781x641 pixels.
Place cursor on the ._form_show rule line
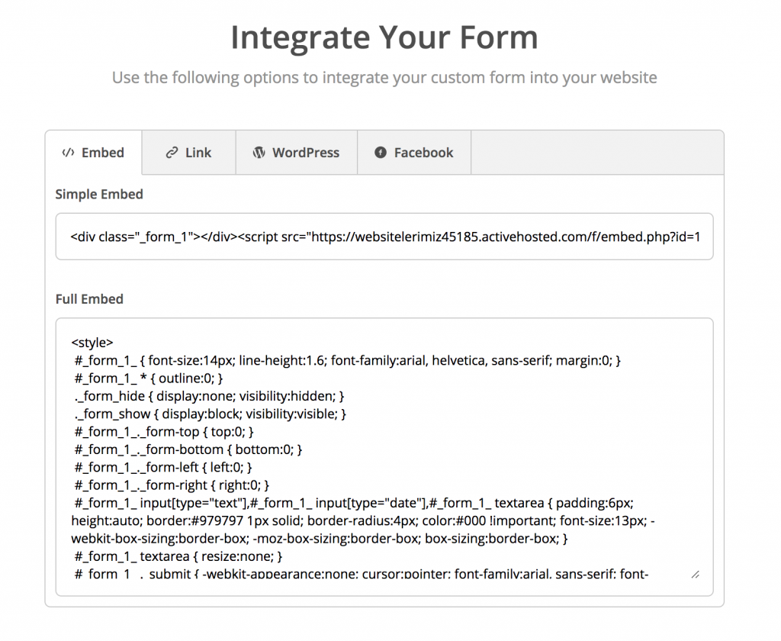pyautogui.click(x=211, y=414)
